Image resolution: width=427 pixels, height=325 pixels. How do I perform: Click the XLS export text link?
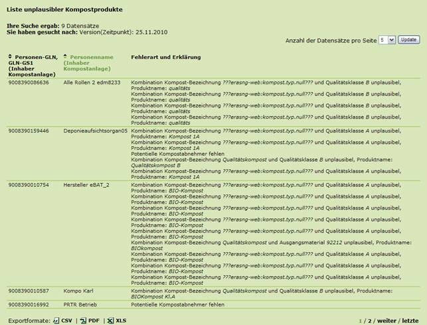click(120, 320)
